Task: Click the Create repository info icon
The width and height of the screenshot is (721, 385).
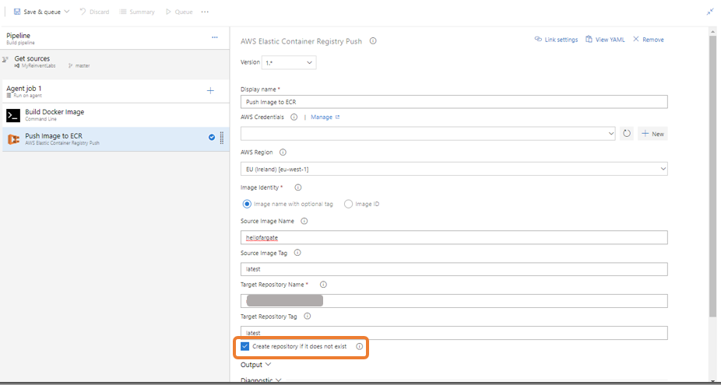Action: click(x=360, y=346)
